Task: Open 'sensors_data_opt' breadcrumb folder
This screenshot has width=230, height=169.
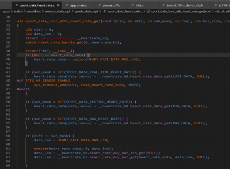Action: 57,11
